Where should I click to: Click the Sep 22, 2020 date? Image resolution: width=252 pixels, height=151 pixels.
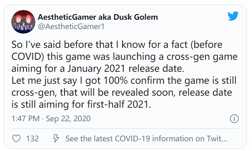[68, 119]
